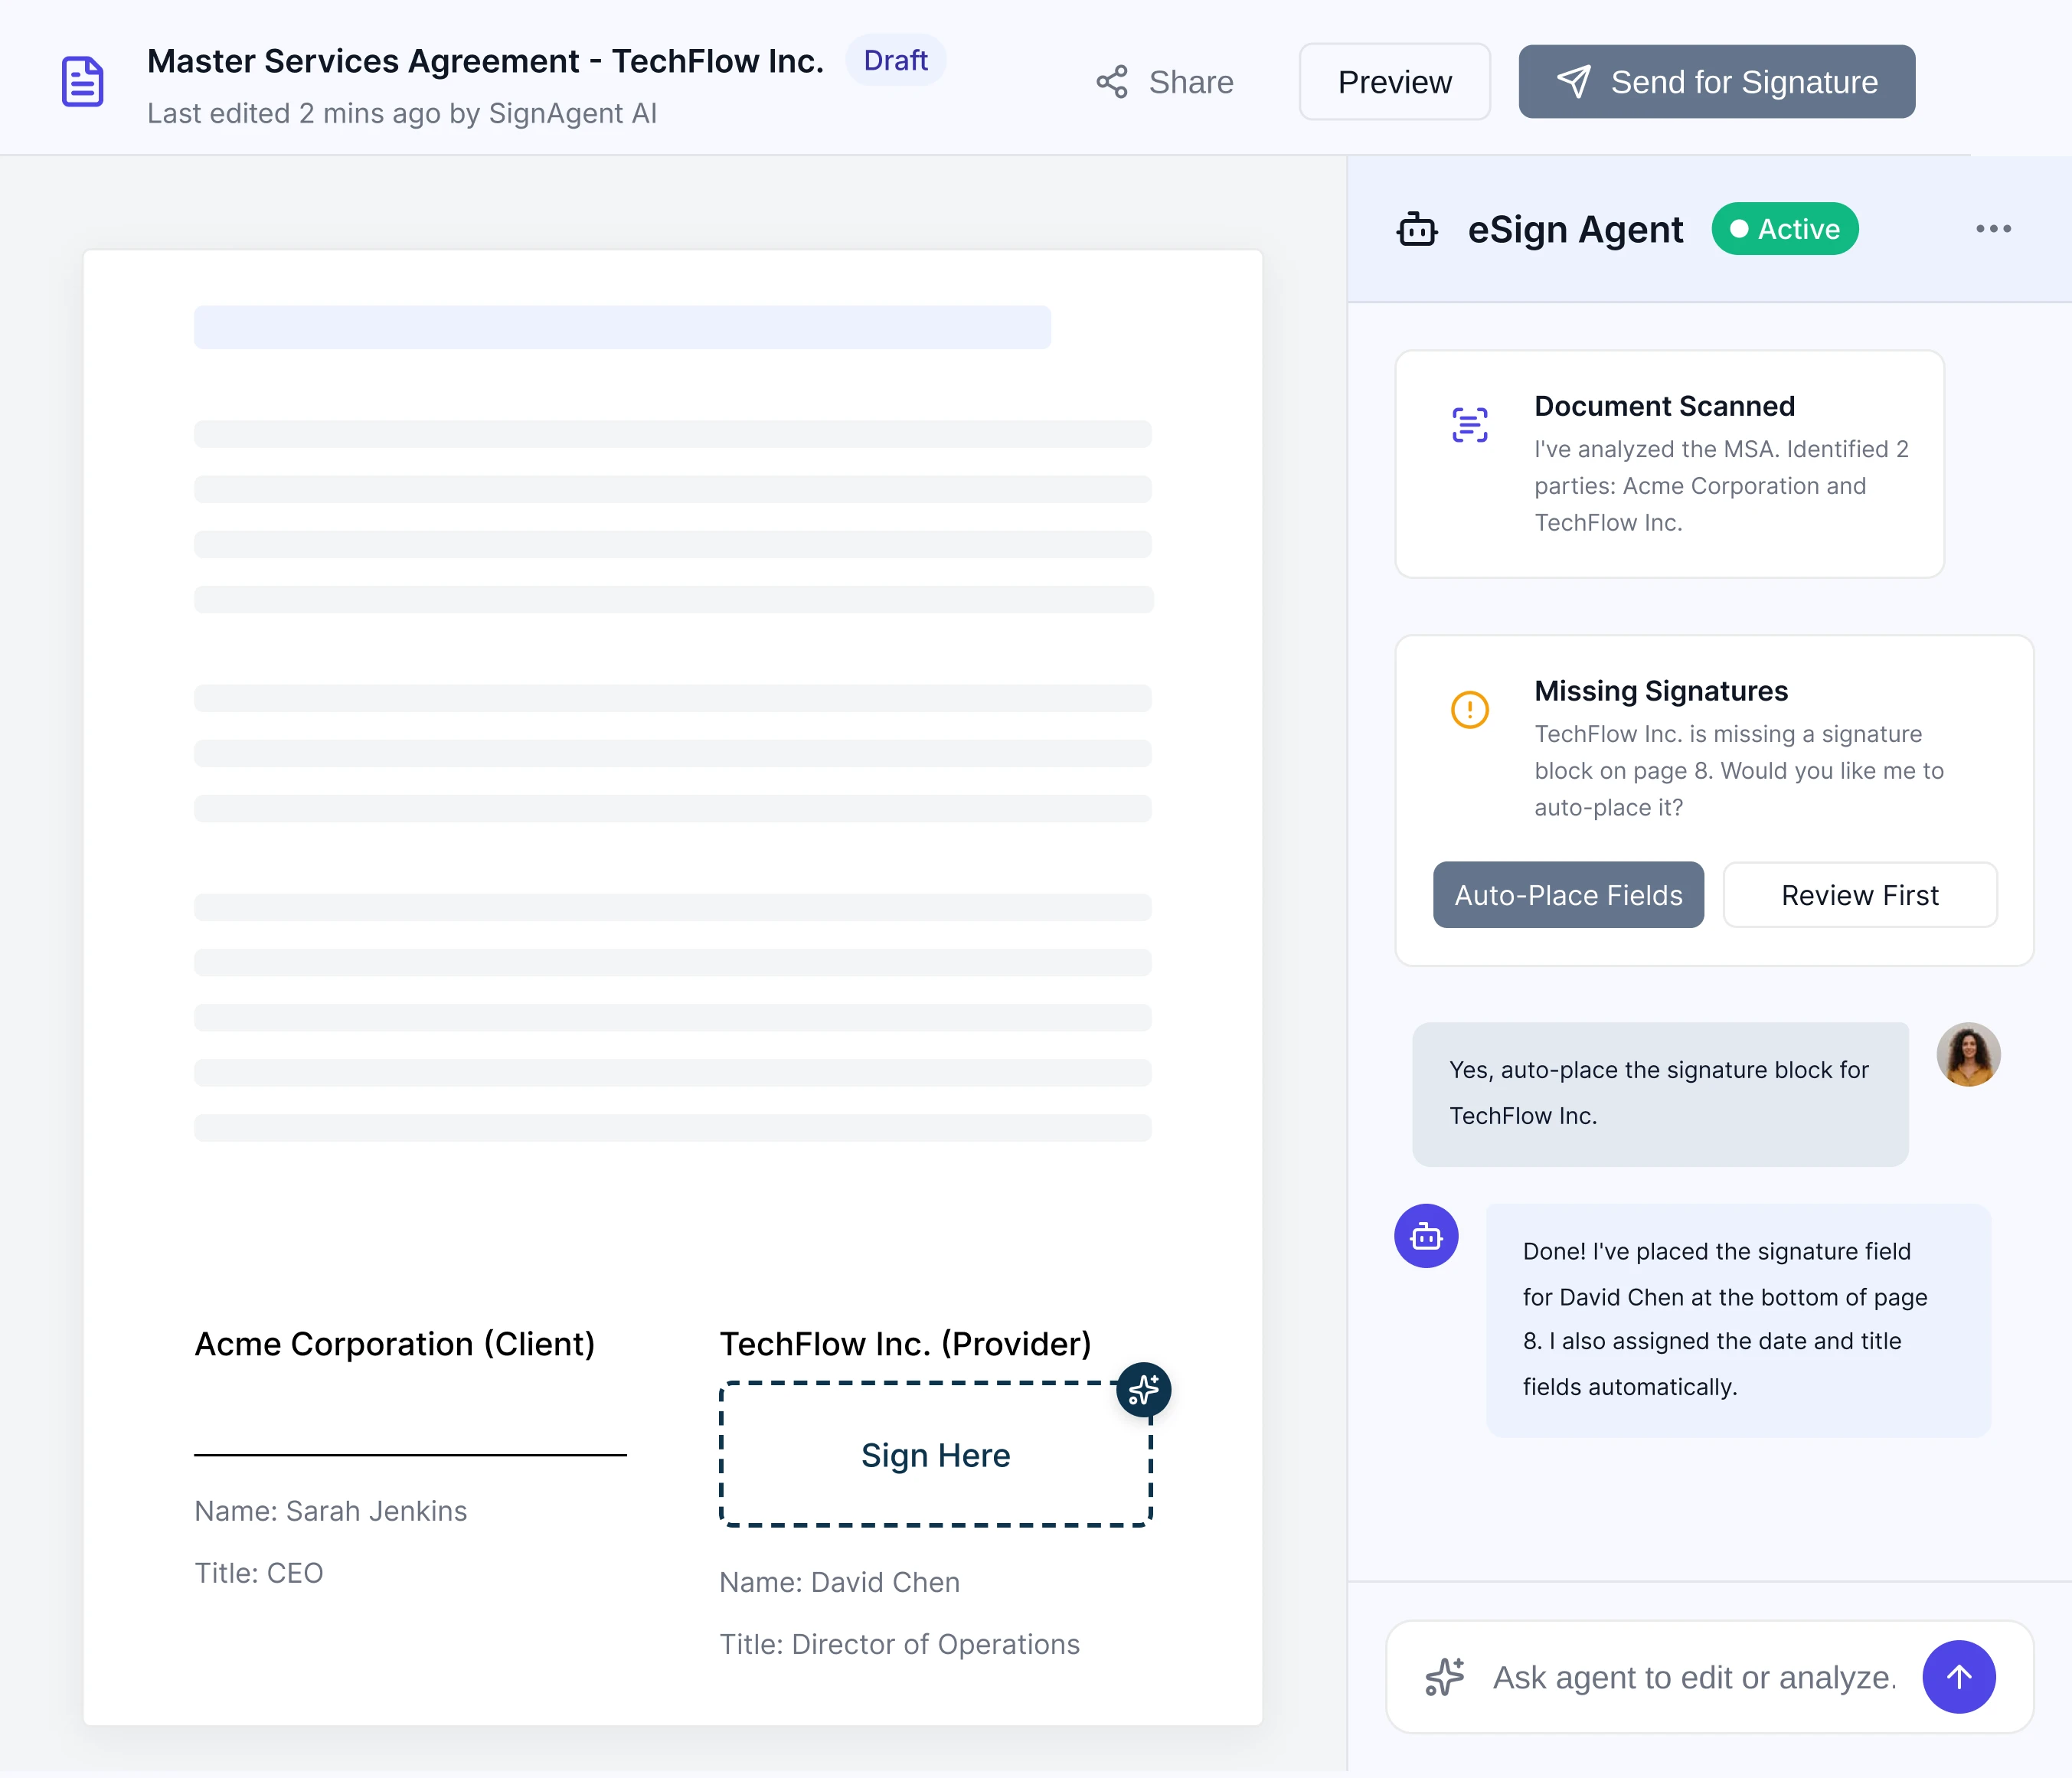Click the sparkle icon inside the chat input

1444,1676
